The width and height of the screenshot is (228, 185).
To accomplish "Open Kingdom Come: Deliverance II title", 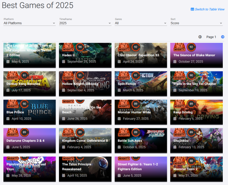I will [x=85, y=141].
